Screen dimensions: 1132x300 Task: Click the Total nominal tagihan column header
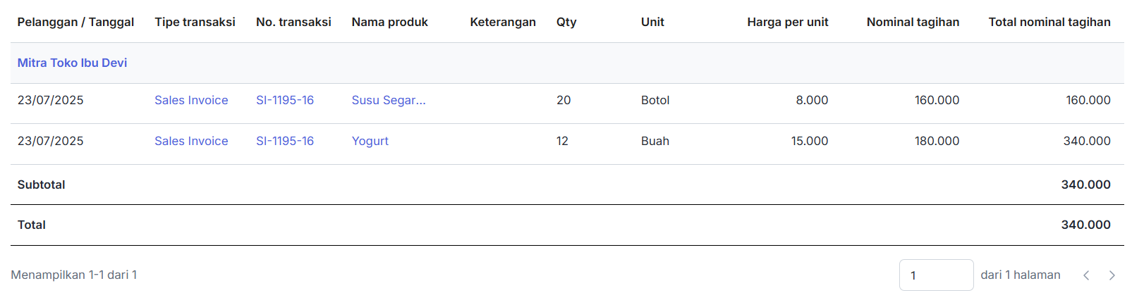point(1049,22)
